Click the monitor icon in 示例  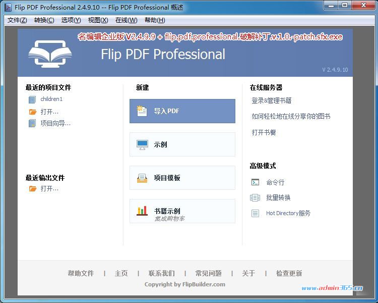point(142,145)
